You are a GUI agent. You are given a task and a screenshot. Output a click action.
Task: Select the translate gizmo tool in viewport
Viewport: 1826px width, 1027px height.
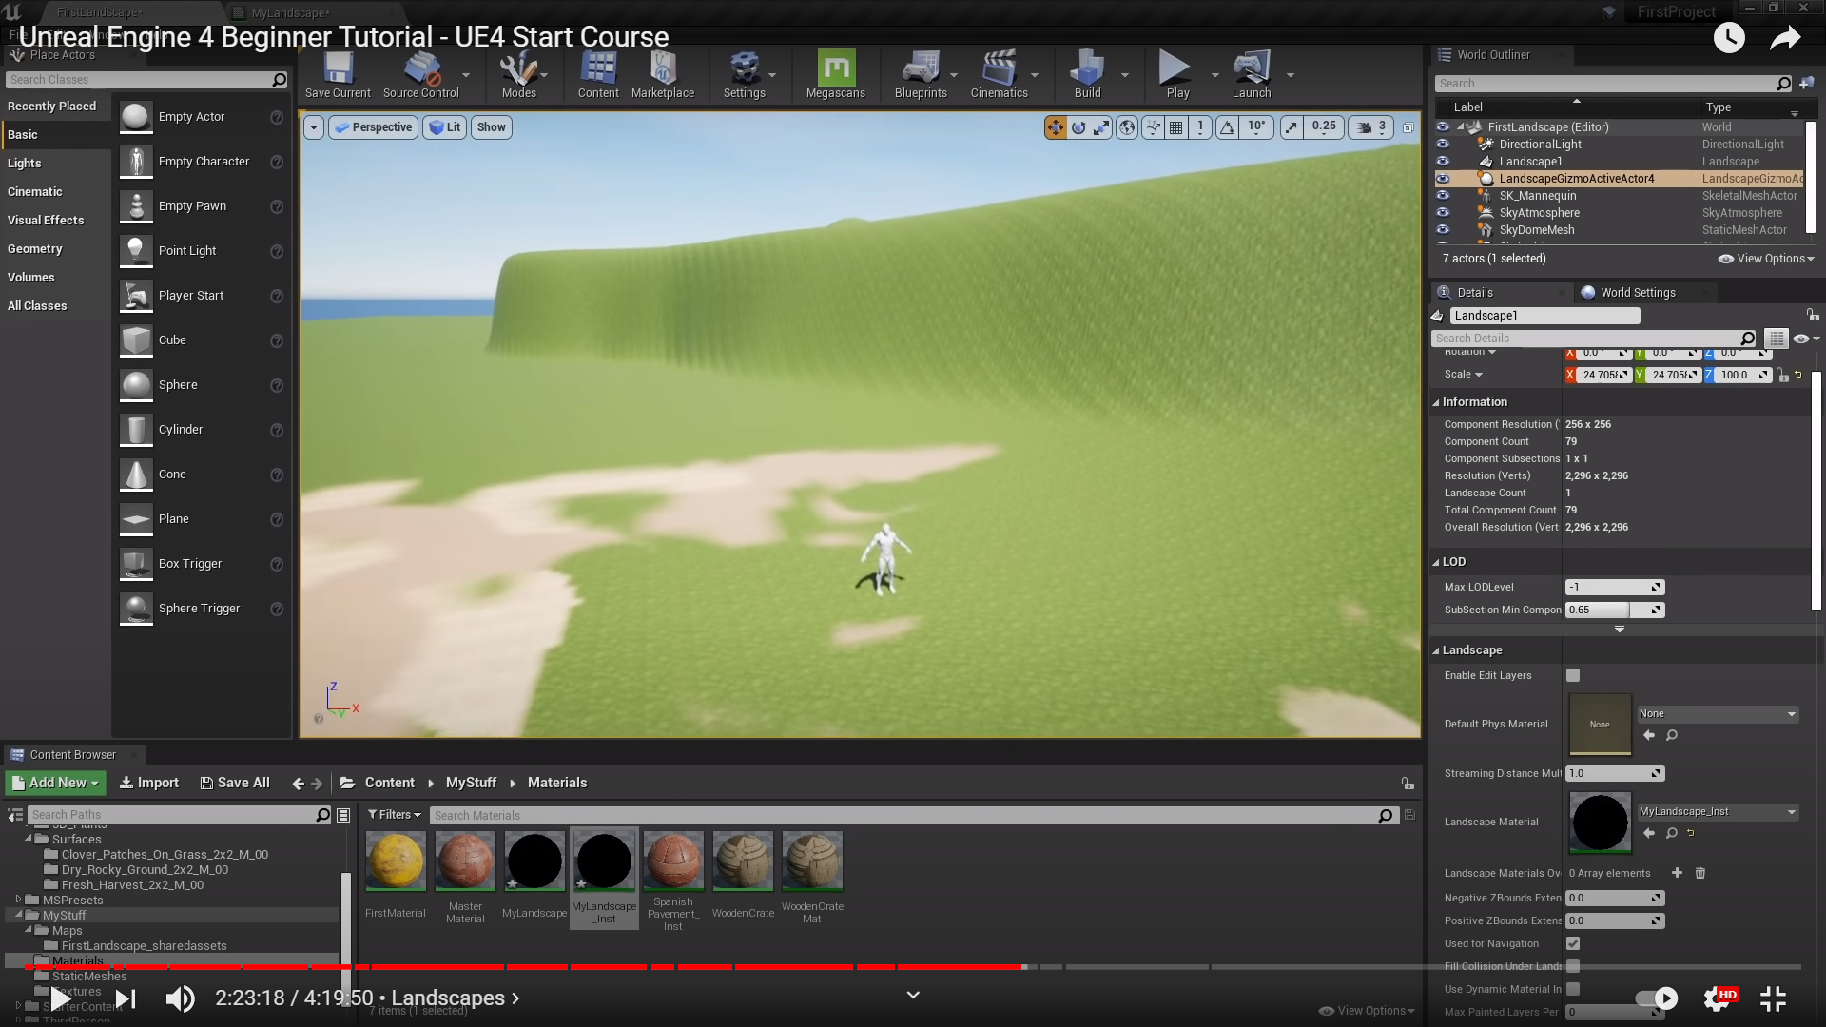coord(1055,127)
